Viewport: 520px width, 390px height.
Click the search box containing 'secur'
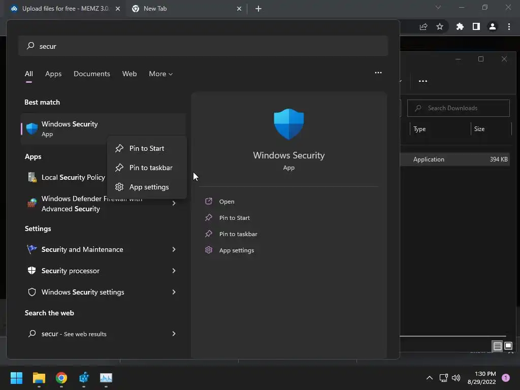pyautogui.click(x=203, y=46)
